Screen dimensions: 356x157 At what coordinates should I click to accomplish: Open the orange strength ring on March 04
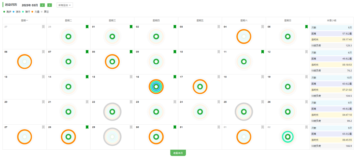(x=244, y=36)
